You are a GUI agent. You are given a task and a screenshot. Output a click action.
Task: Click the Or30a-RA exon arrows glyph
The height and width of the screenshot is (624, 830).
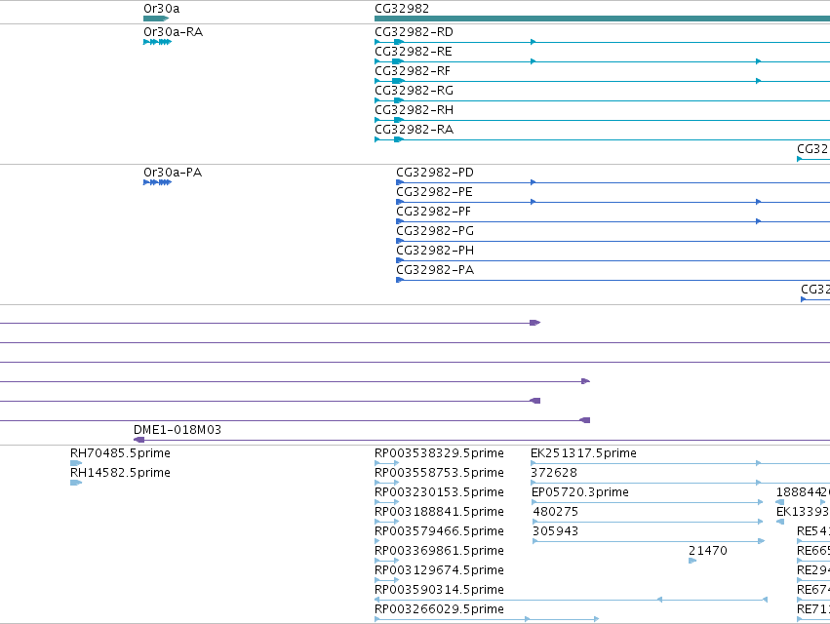click(158, 42)
